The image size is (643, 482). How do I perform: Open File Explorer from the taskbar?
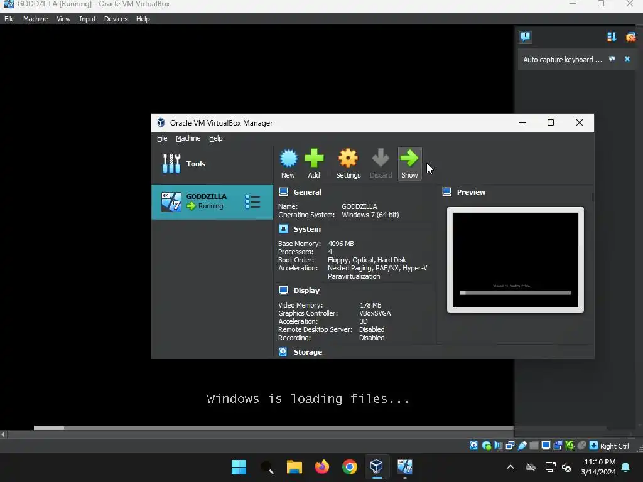pos(294,466)
